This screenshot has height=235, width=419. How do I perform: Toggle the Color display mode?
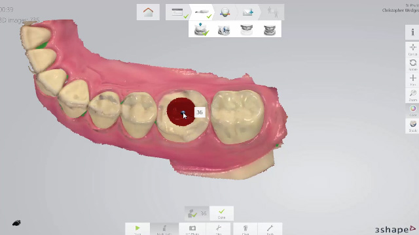pos(412,110)
